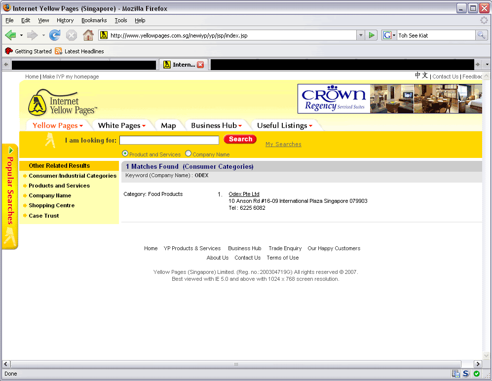Reload the current page

pos(55,35)
